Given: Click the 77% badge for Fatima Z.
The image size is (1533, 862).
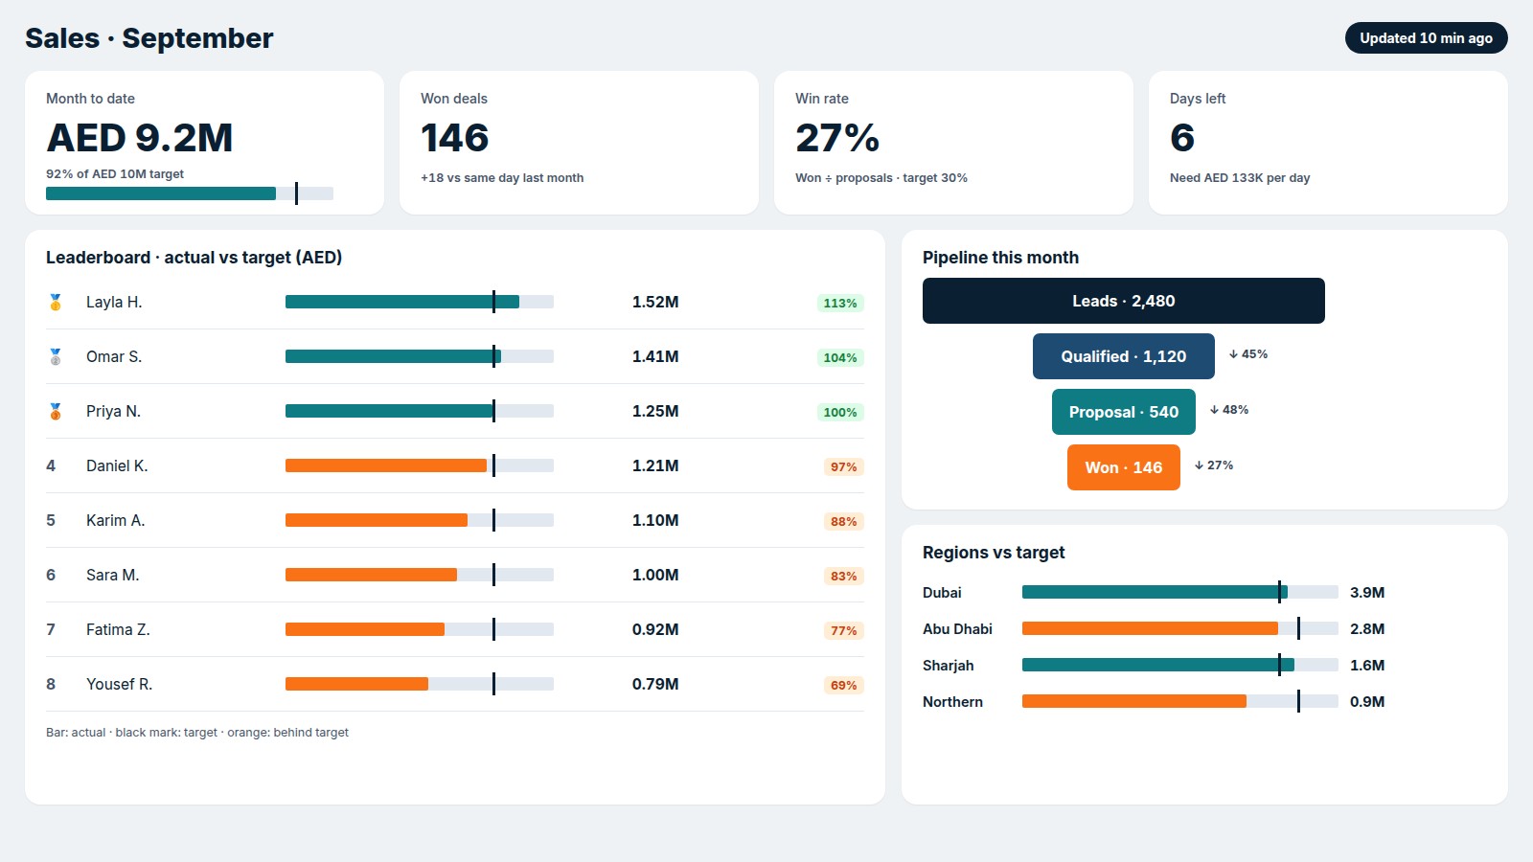Looking at the screenshot, I should 844,631.
